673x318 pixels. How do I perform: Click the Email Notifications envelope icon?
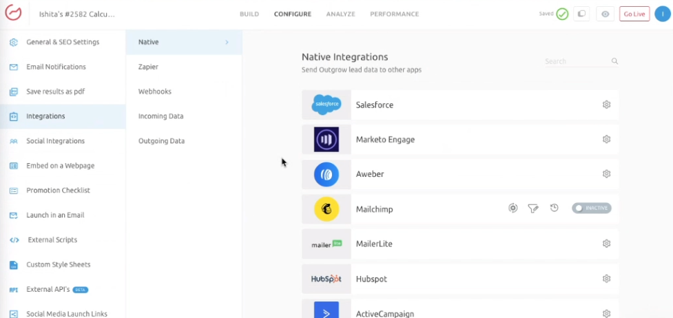(14, 67)
